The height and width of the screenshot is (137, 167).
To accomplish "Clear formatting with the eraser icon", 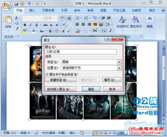I will (x=64, y=25).
